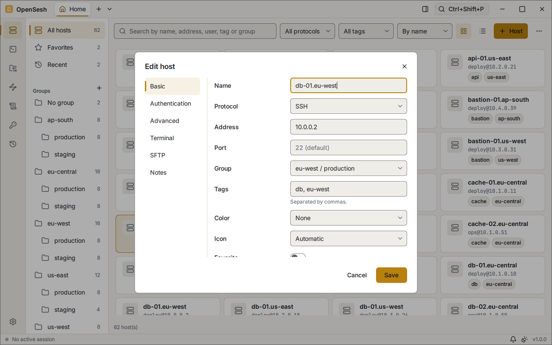Screen dimensions: 552x345
Task: Open the Icon Automatic dropdown
Action: point(348,238)
